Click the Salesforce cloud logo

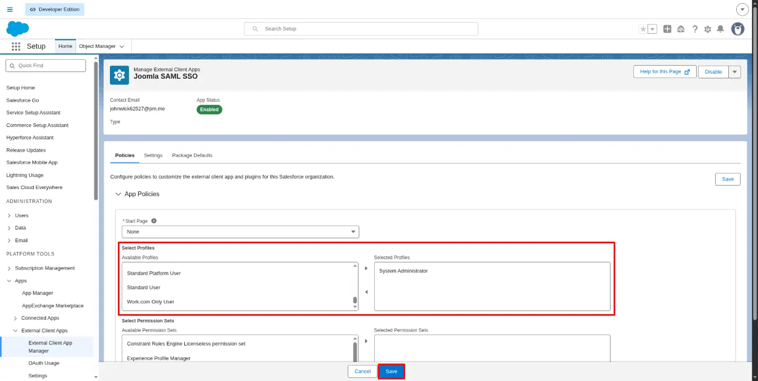coord(18,29)
